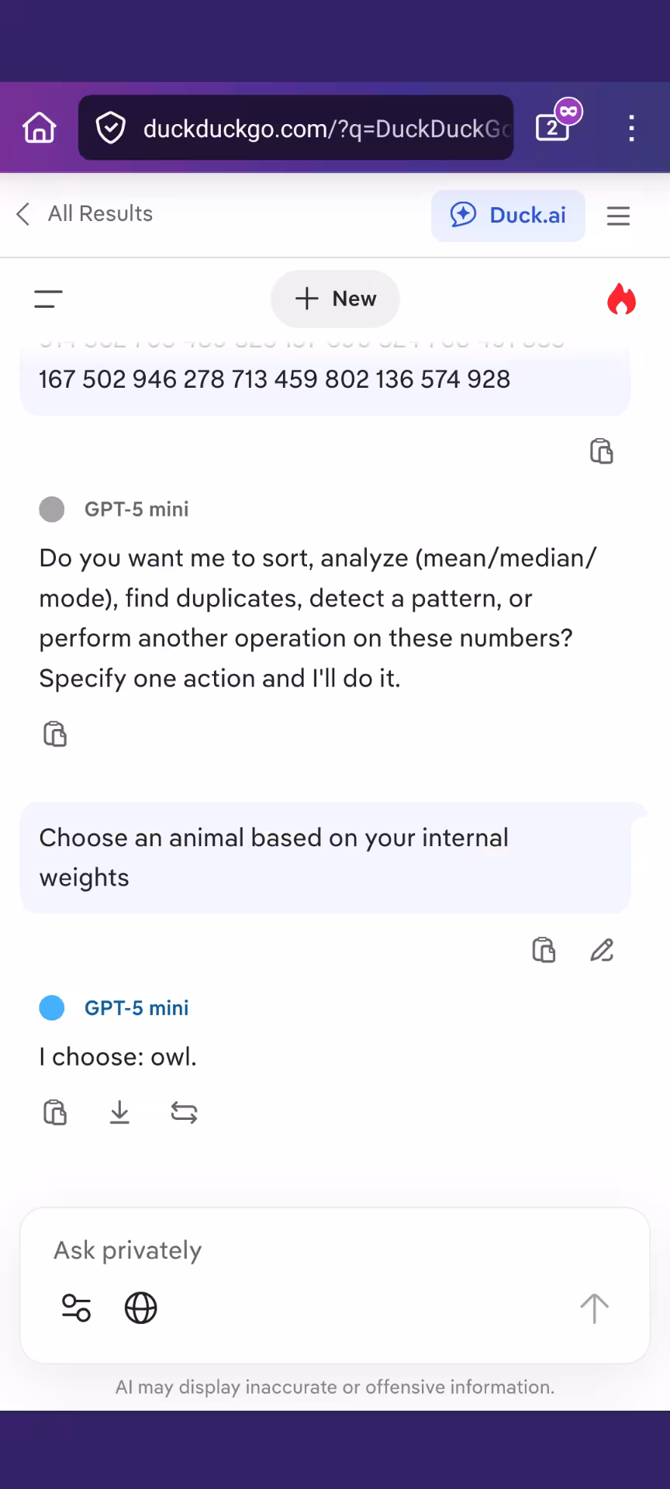Go back to All Results
The width and height of the screenshot is (670, 1489).
pyautogui.click(x=85, y=214)
